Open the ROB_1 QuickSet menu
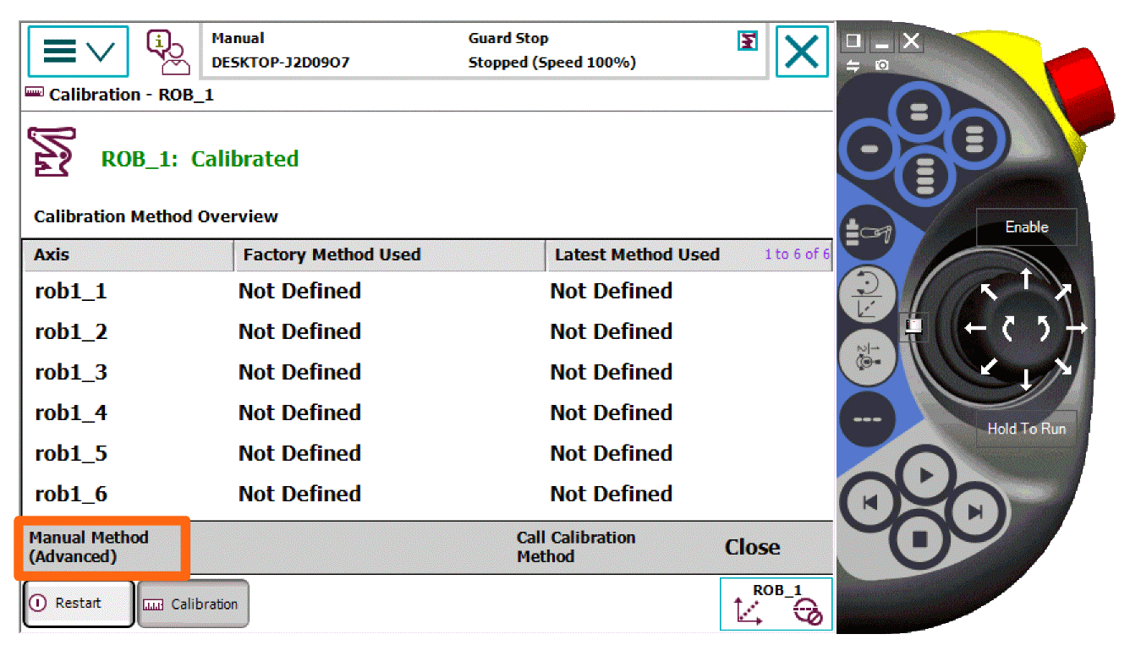This screenshot has width=1141, height=656. coord(776,604)
